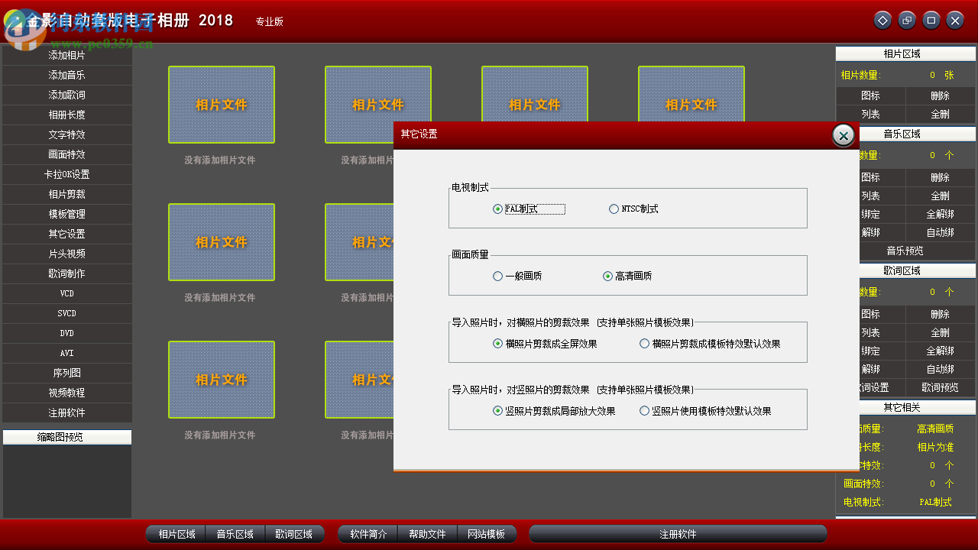Click the 歌词预览 button
Screen dimensions: 978x550
coord(941,387)
